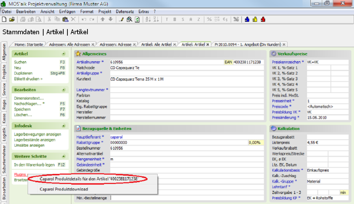The image size is (354, 204).
Task: Click the Duplizieren link in Artikel panel
Action: pyautogui.click(x=23, y=73)
